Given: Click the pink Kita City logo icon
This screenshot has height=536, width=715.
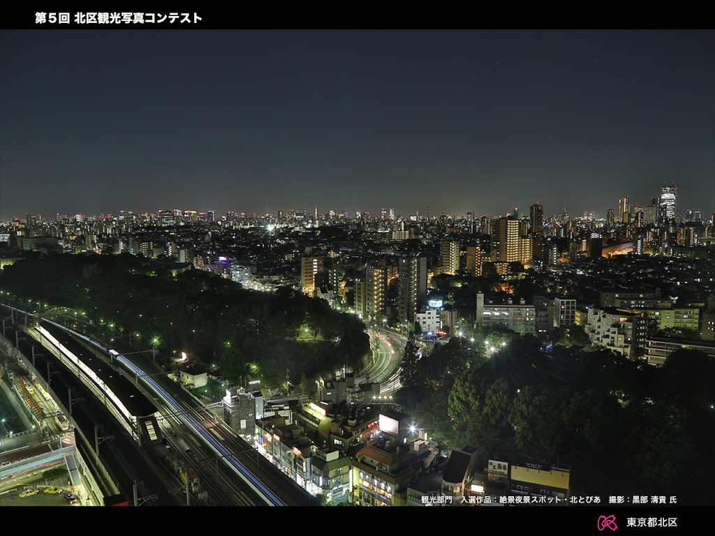Looking at the screenshot, I should [607, 522].
